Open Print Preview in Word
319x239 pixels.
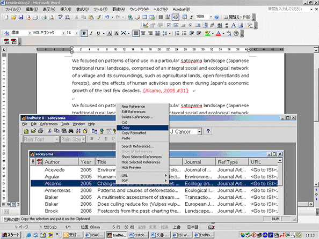[51, 17]
